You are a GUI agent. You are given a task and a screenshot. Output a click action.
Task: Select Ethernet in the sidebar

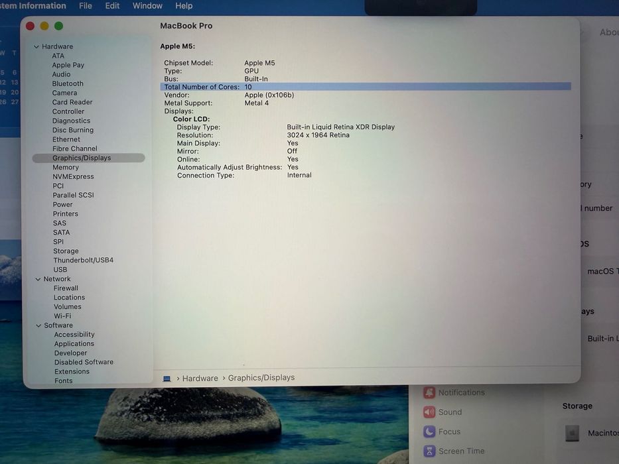(66, 139)
